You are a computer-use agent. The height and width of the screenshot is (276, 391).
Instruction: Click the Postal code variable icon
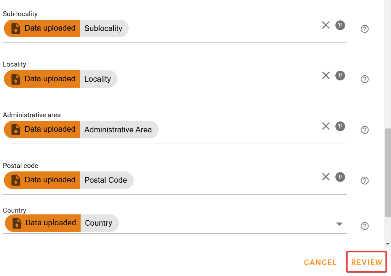click(x=340, y=177)
